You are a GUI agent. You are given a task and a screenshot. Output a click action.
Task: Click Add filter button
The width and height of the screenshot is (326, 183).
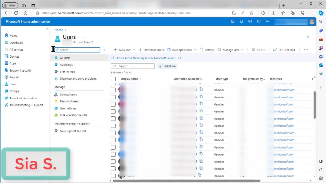[x=167, y=66]
